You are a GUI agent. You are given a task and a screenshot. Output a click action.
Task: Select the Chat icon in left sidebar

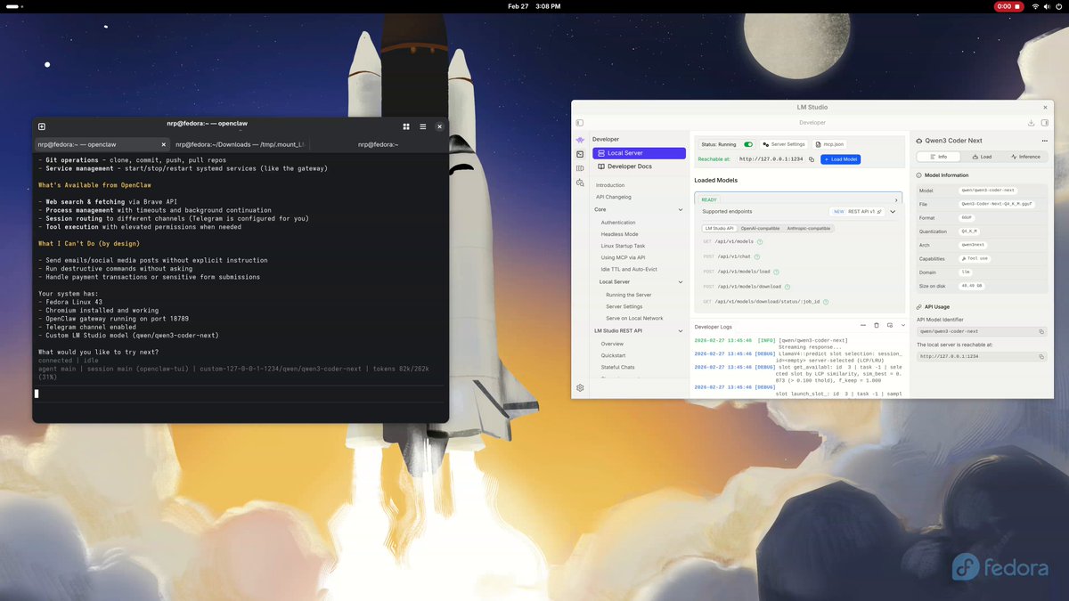coord(580,141)
